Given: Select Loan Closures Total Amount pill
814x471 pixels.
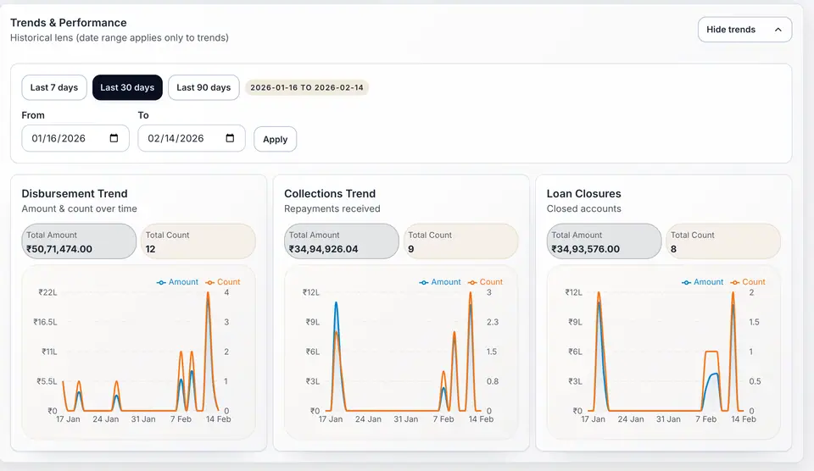Looking at the screenshot, I should click(605, 241).
